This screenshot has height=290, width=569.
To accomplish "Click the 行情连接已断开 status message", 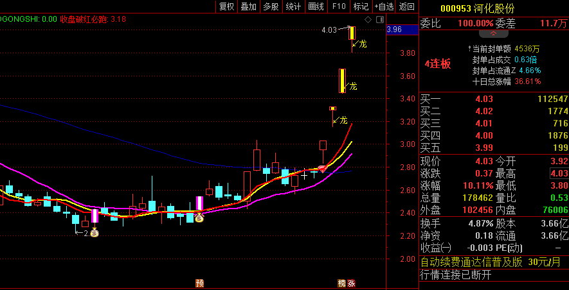I will (x=455, y=275).
